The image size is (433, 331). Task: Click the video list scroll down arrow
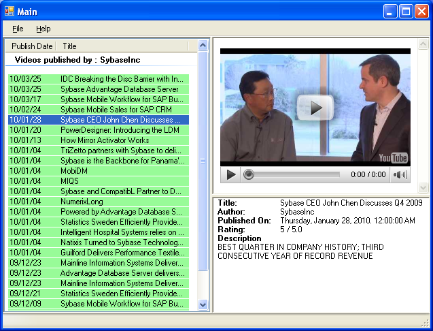click(x=203, y=304)
